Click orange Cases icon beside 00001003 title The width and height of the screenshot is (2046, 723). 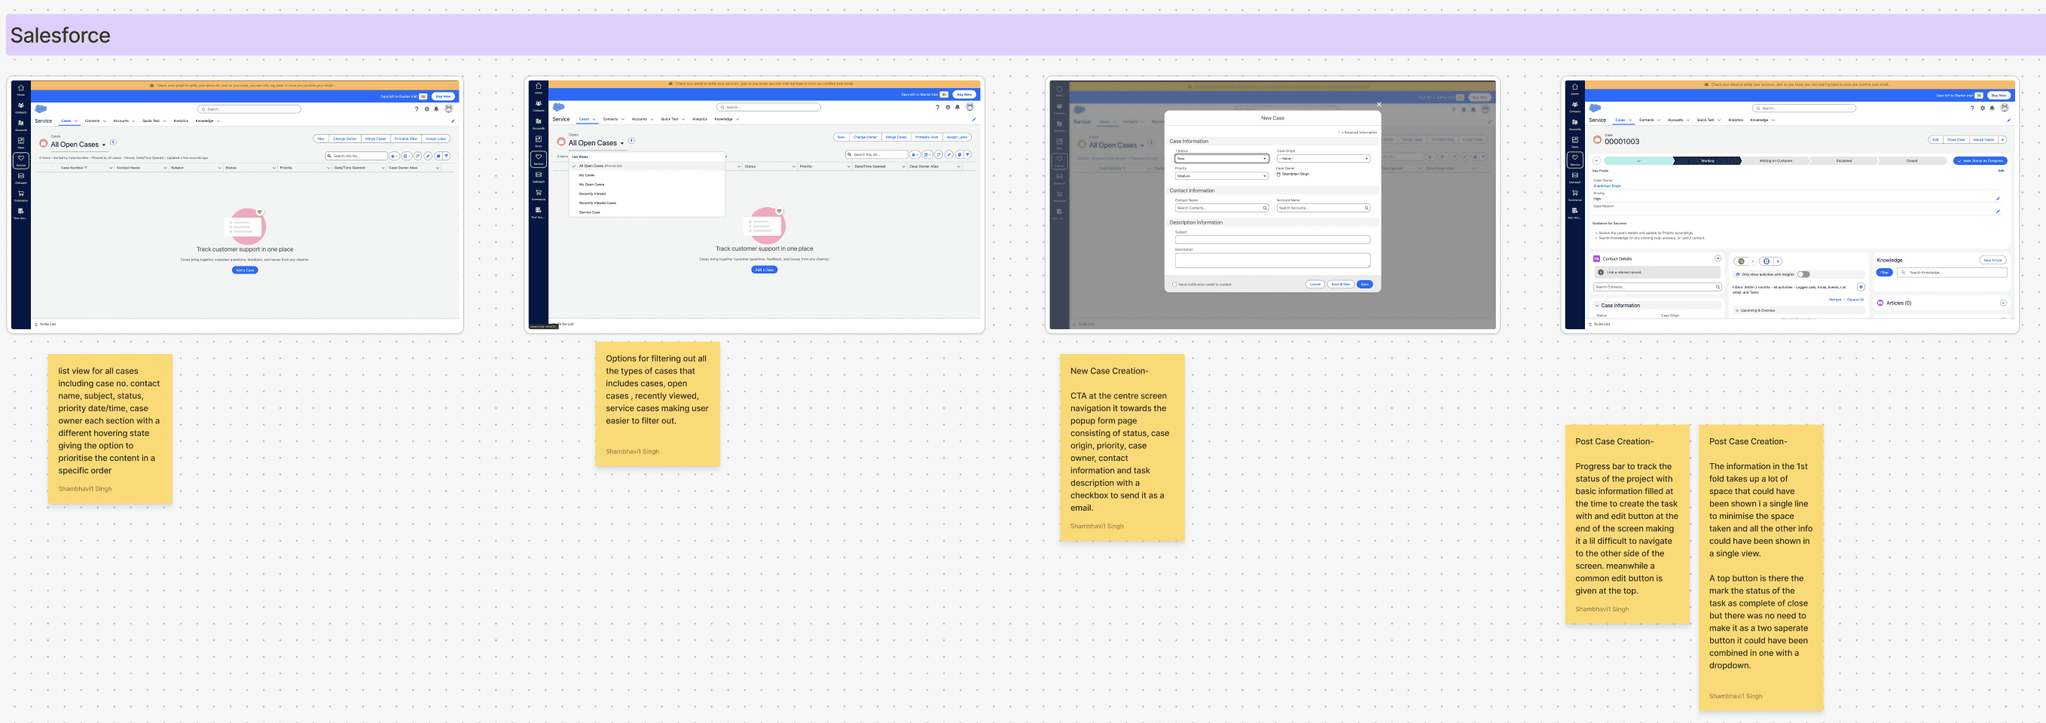[x=1597, y=139]
